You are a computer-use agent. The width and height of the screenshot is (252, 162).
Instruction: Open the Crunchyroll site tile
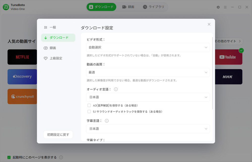(22, 96)
